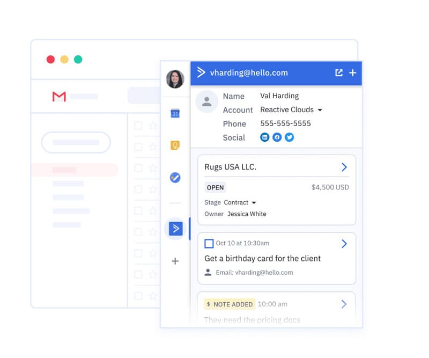Click Rugs USA LLC. deal title
This screenshot has width=429, height=358.
[x=231, y=167]
